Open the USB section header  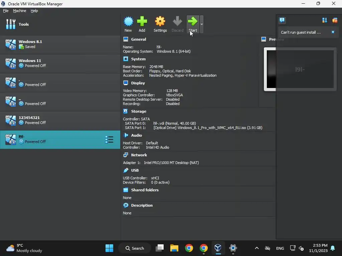tap(135, 170)
